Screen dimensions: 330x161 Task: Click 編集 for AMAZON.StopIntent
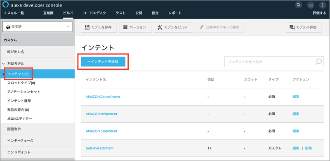296,131
